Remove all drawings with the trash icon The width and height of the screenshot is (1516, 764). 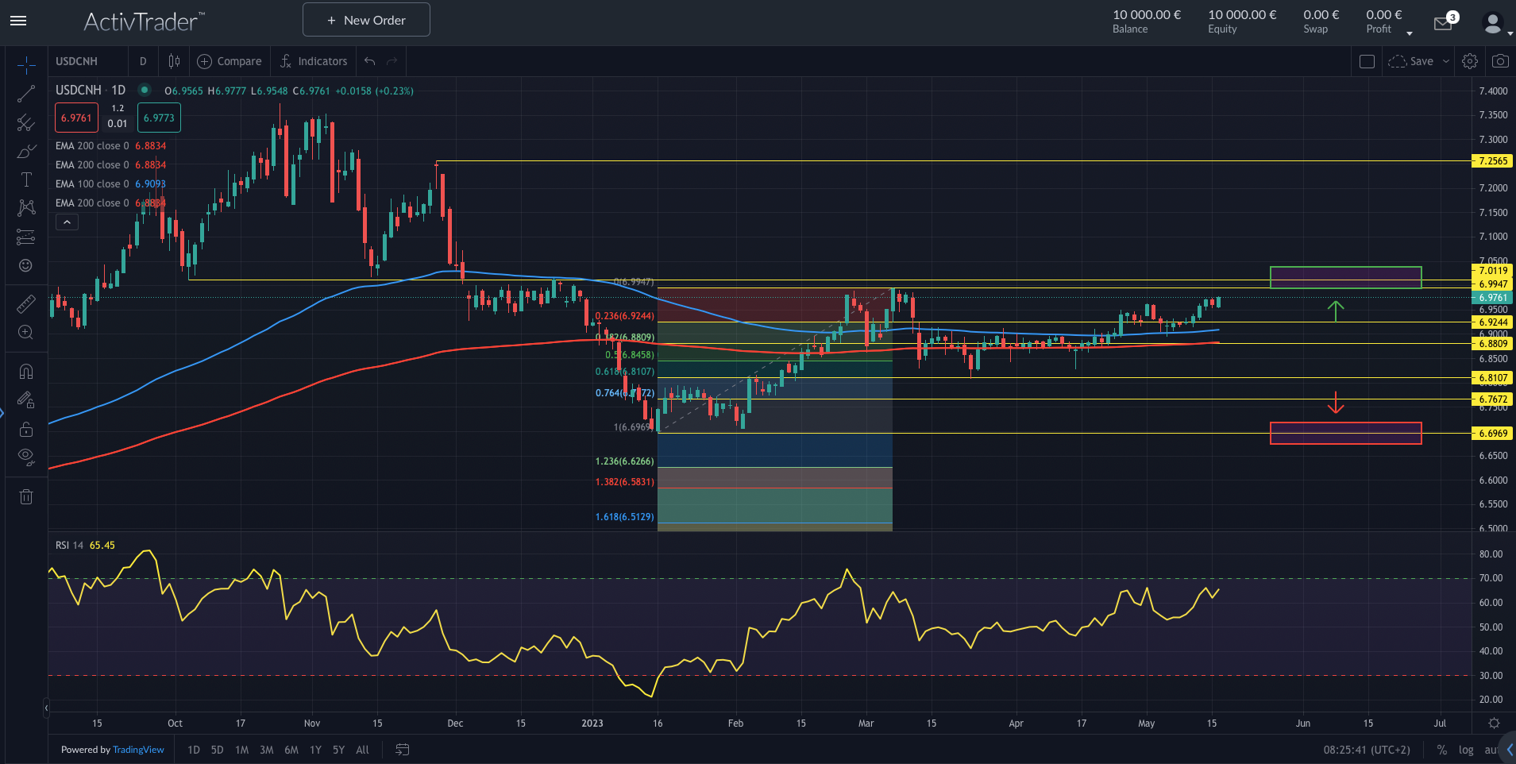point(26,496)
